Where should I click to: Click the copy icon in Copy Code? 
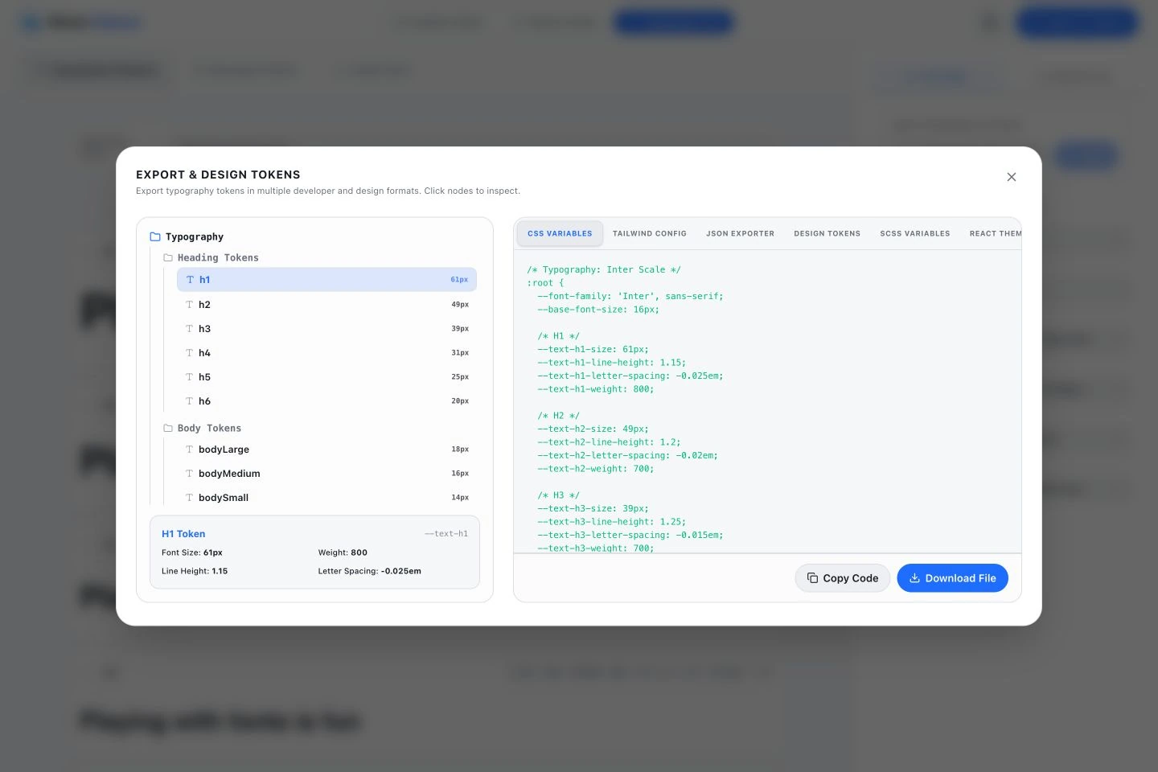pyautogui.click(x=812, y=578)
